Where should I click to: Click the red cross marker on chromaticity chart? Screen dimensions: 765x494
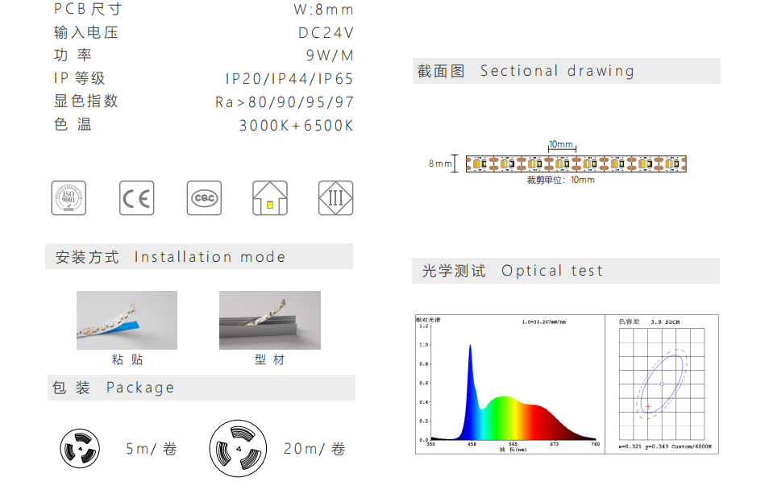pos(648,406)
